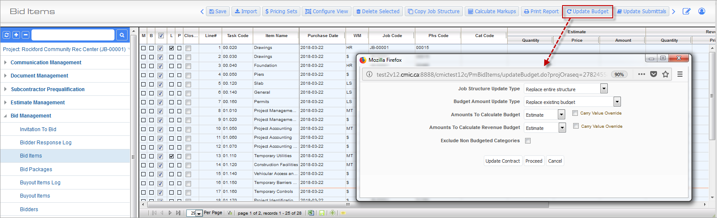This screenshot has width=717, height=218.
Task: Click the sidebar search text field
Action: (x=73, y=35)
